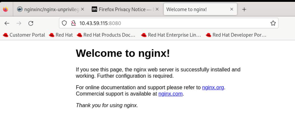This screenshot has height=129, width=295.
Task: Open Red Hat Products Documentation bookmark
Action: (106, 35)
